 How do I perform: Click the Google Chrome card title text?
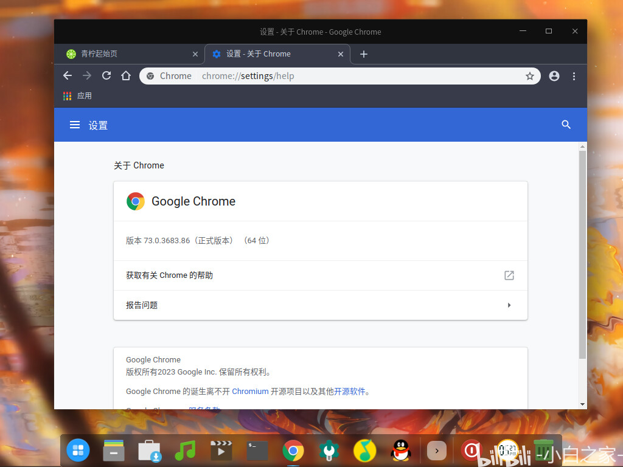[x=193, y=201]
